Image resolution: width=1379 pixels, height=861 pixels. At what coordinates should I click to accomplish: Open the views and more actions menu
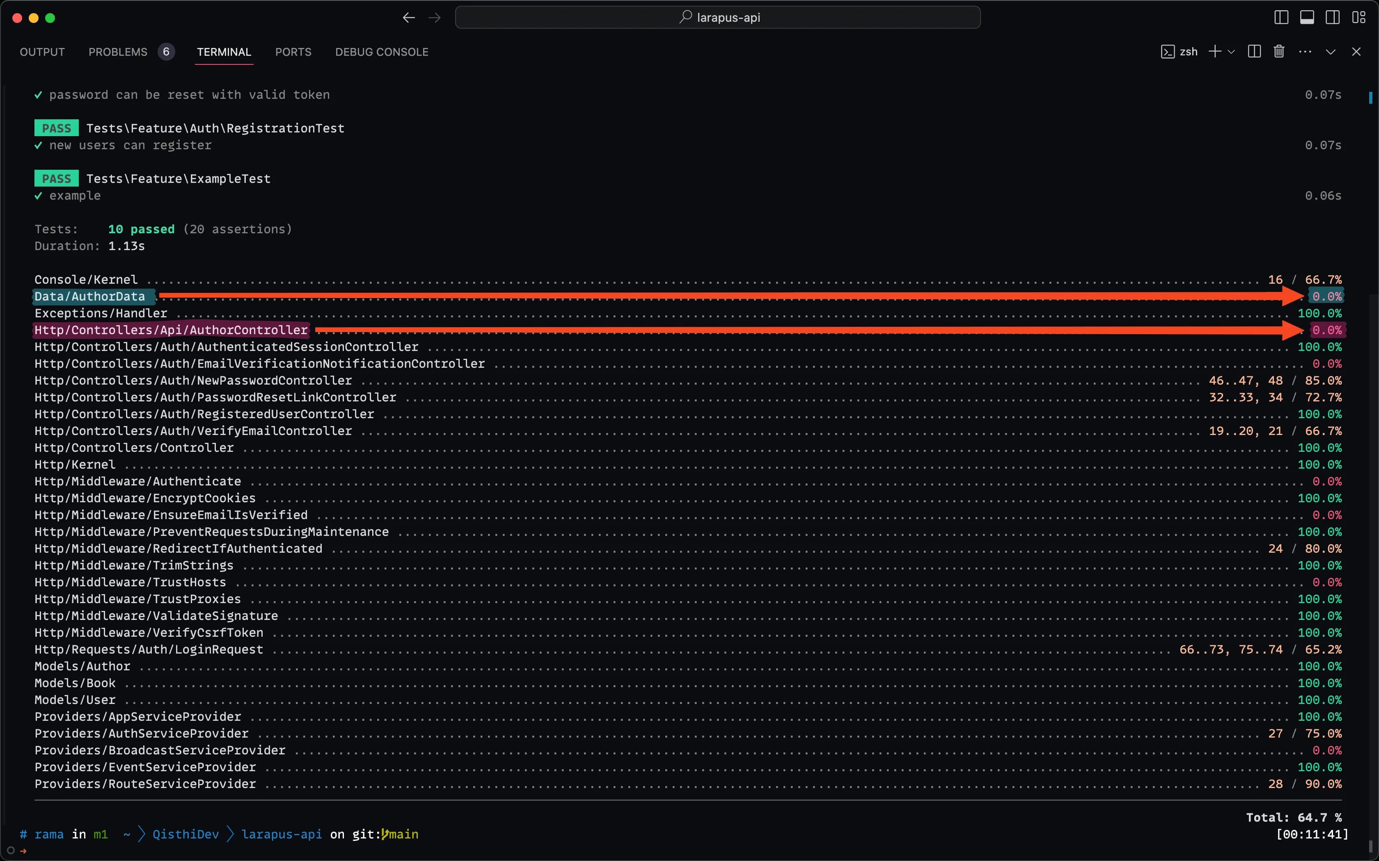pos(1305,51)
